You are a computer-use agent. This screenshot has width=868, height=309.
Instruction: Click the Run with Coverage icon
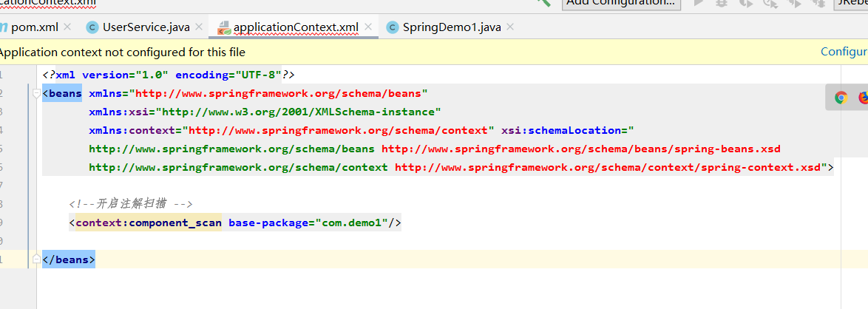pos(747,2)
